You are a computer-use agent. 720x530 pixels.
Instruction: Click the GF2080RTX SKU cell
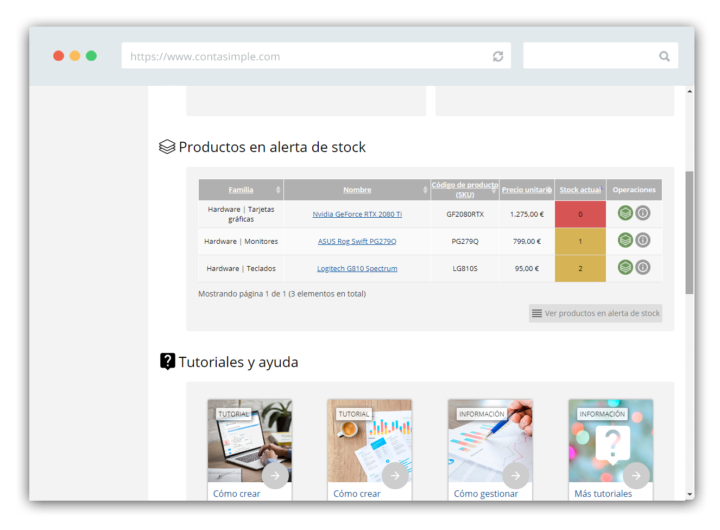coord(465,214)
